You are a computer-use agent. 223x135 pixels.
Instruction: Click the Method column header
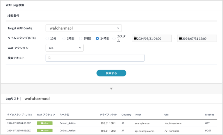coord(210,115)
